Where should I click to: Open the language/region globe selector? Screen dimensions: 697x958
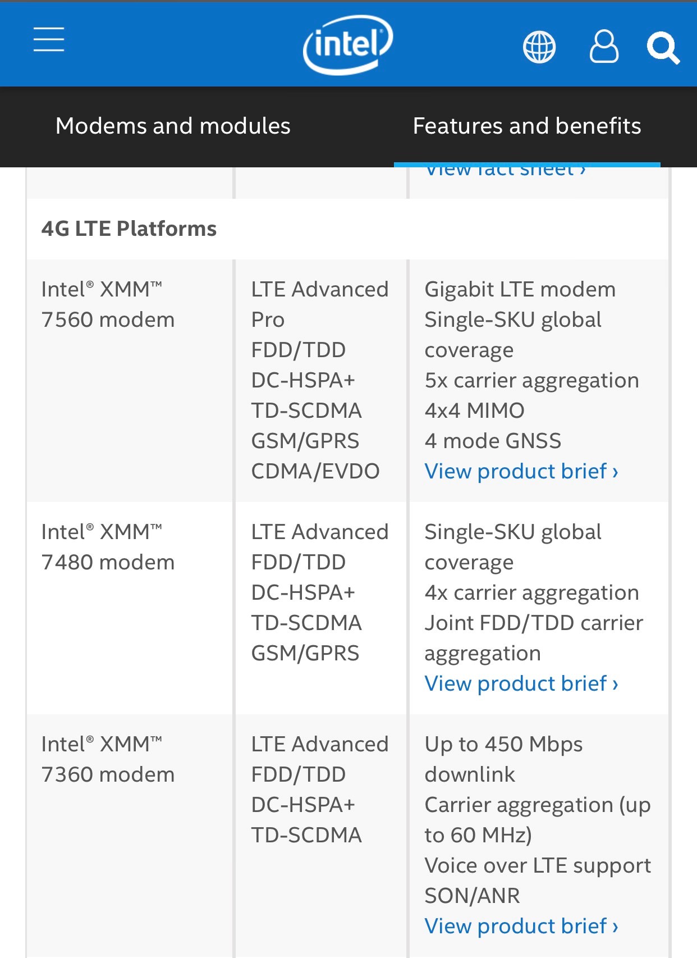tap(539, 47)
